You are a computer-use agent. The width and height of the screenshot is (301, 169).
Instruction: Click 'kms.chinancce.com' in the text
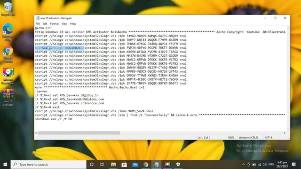click(x=89, y=103)
